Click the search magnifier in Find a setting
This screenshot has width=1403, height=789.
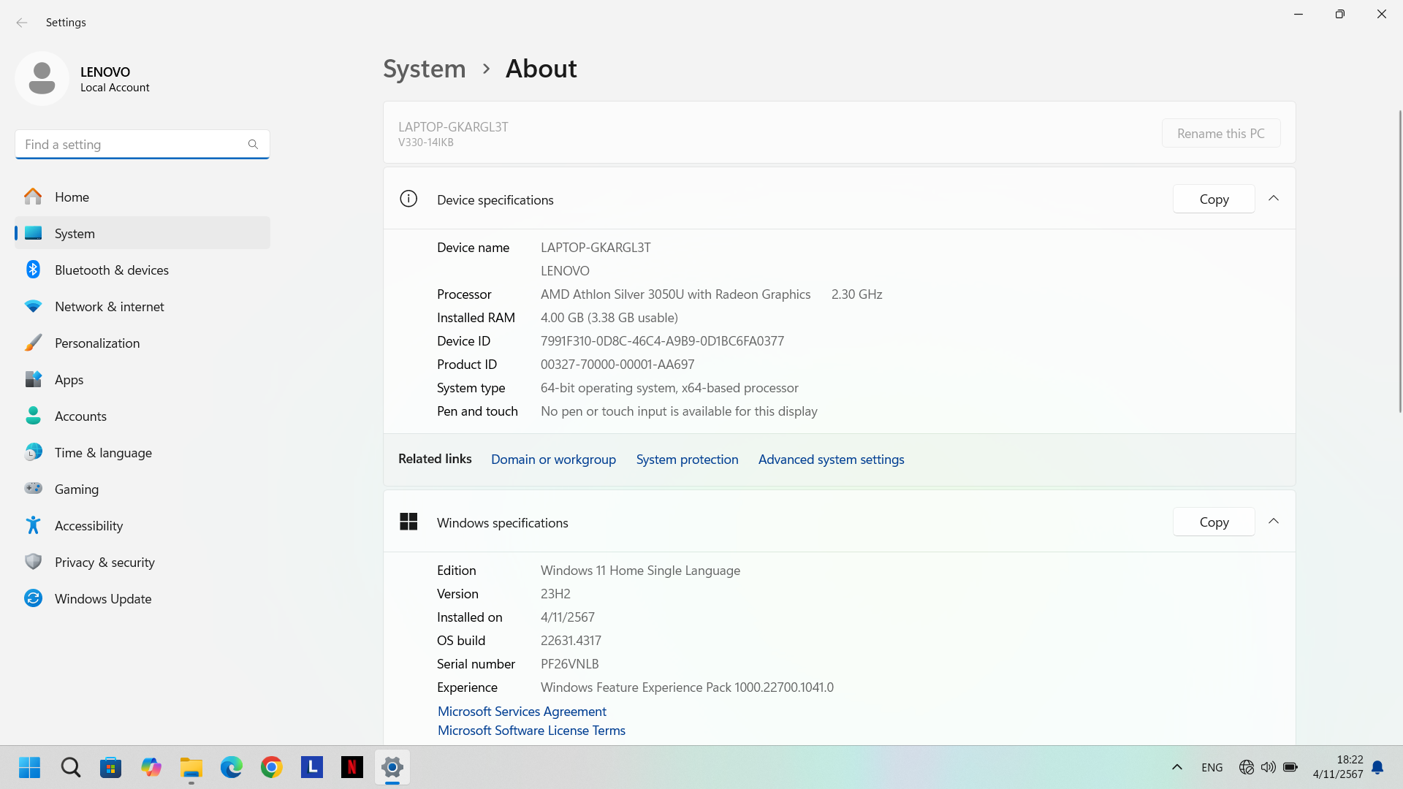coord(253,145)
